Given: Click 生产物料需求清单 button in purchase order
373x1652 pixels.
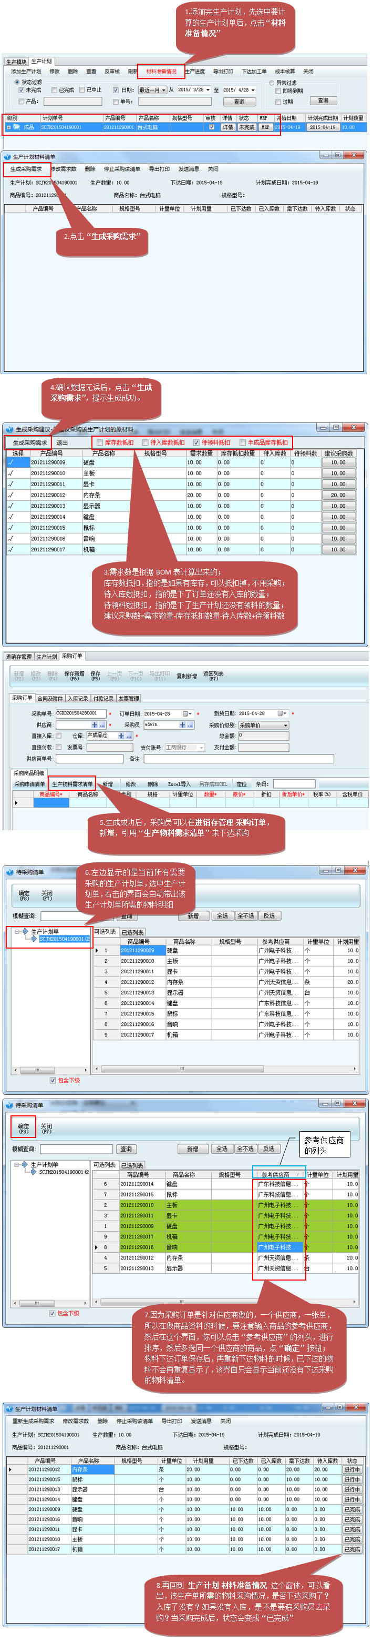Looking at the screenshot, I should [72, 784].
